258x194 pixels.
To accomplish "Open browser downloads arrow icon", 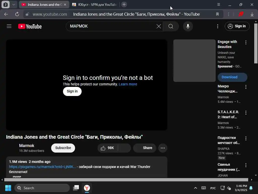I will (x=252, y=14).
